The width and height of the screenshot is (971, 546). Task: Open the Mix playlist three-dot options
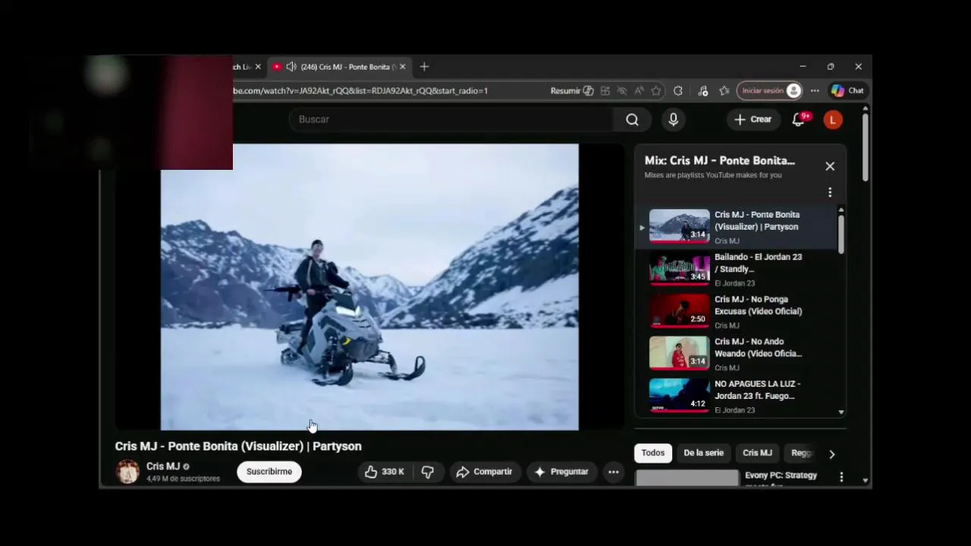(x=830, y=192)
